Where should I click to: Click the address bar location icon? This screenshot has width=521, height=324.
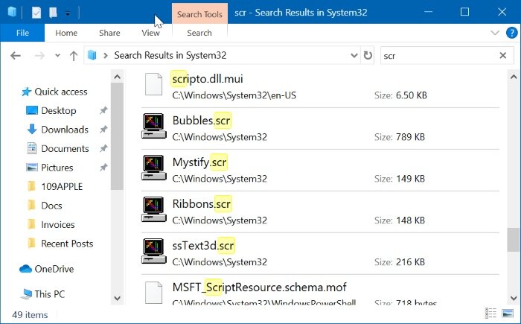point(92,55)
